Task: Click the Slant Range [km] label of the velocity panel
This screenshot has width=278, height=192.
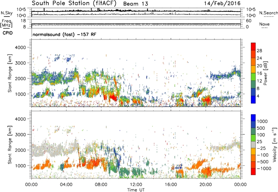Action: 10,145
